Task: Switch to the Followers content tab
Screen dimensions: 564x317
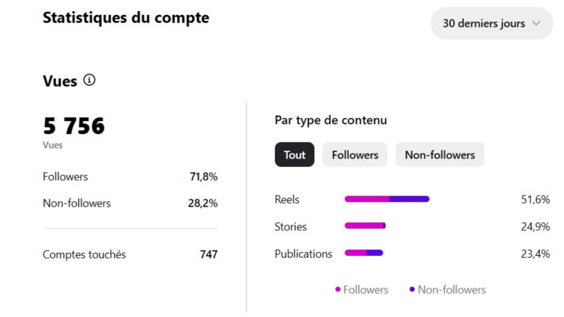Action: point(355,155)
